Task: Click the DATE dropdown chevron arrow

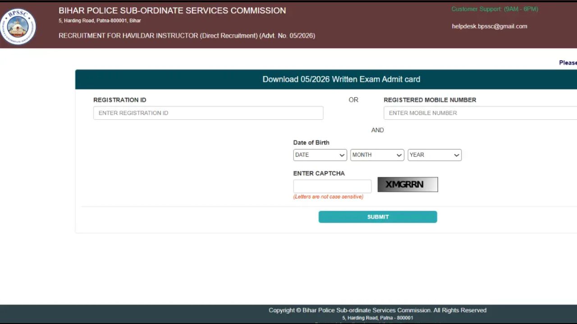Action: tap(342, 155)
